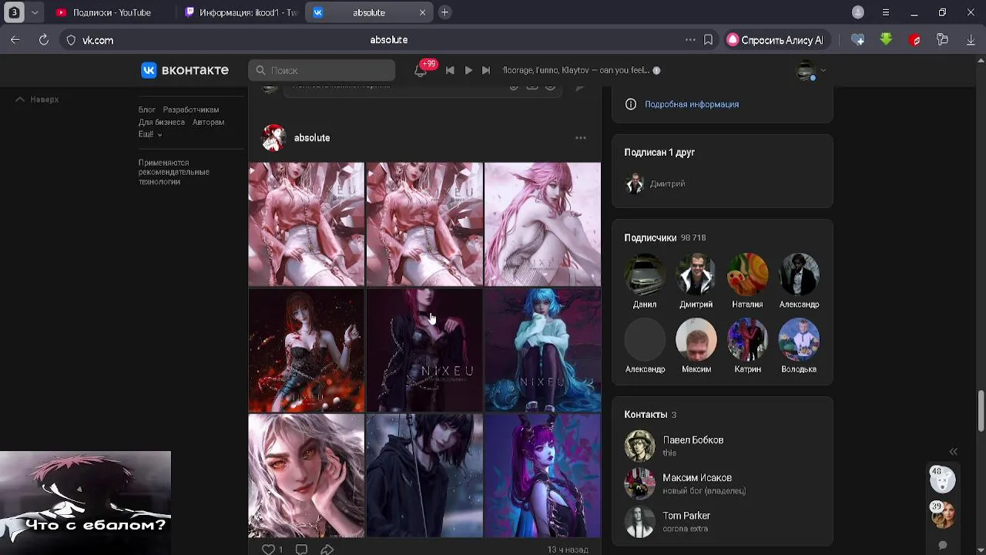
Task: Open browser profile avatar
Action: [x=858, y=12]
